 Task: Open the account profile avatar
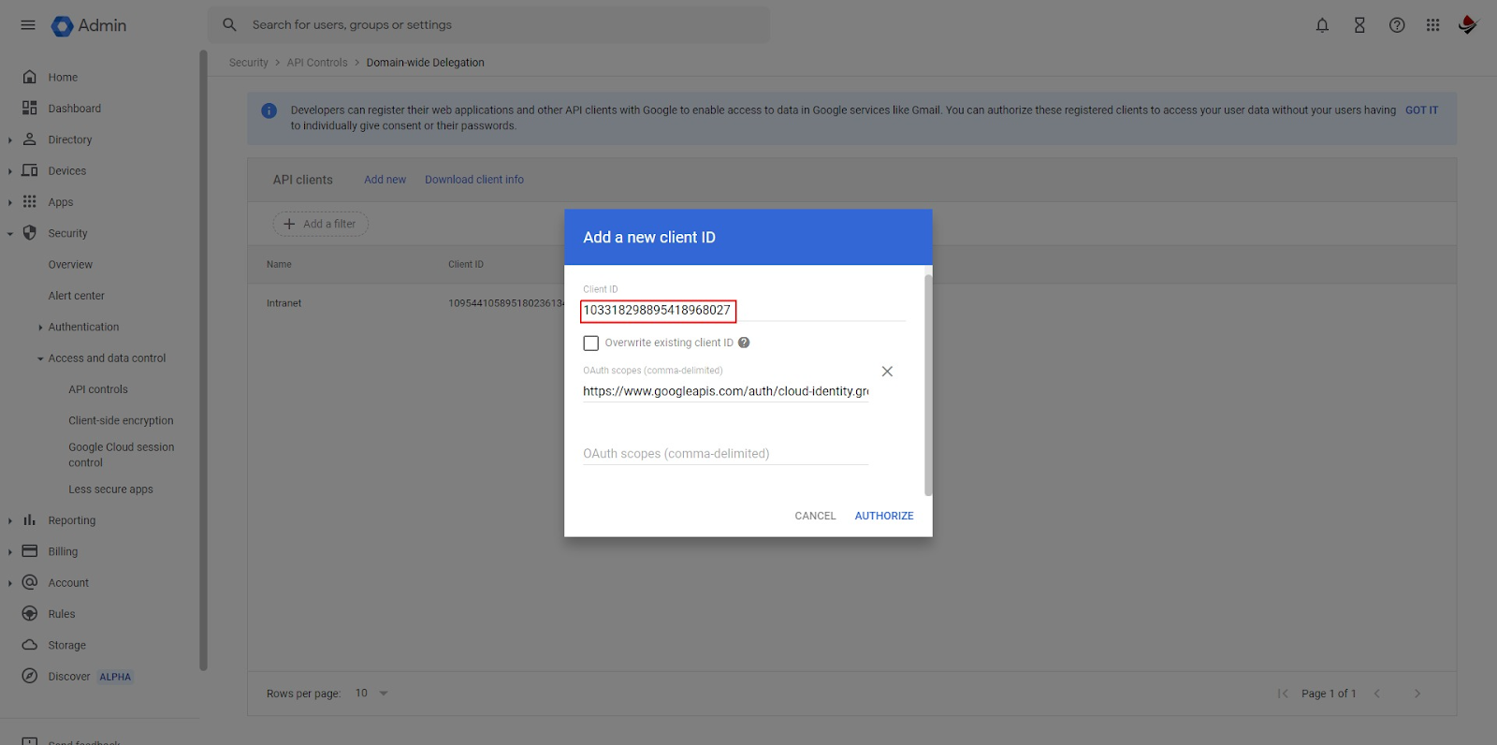click(1468, 25)
